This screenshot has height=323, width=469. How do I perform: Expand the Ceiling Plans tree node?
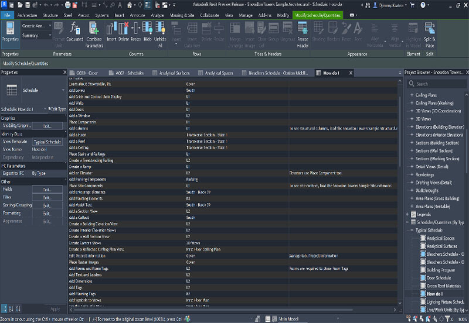tap(412, 94)
